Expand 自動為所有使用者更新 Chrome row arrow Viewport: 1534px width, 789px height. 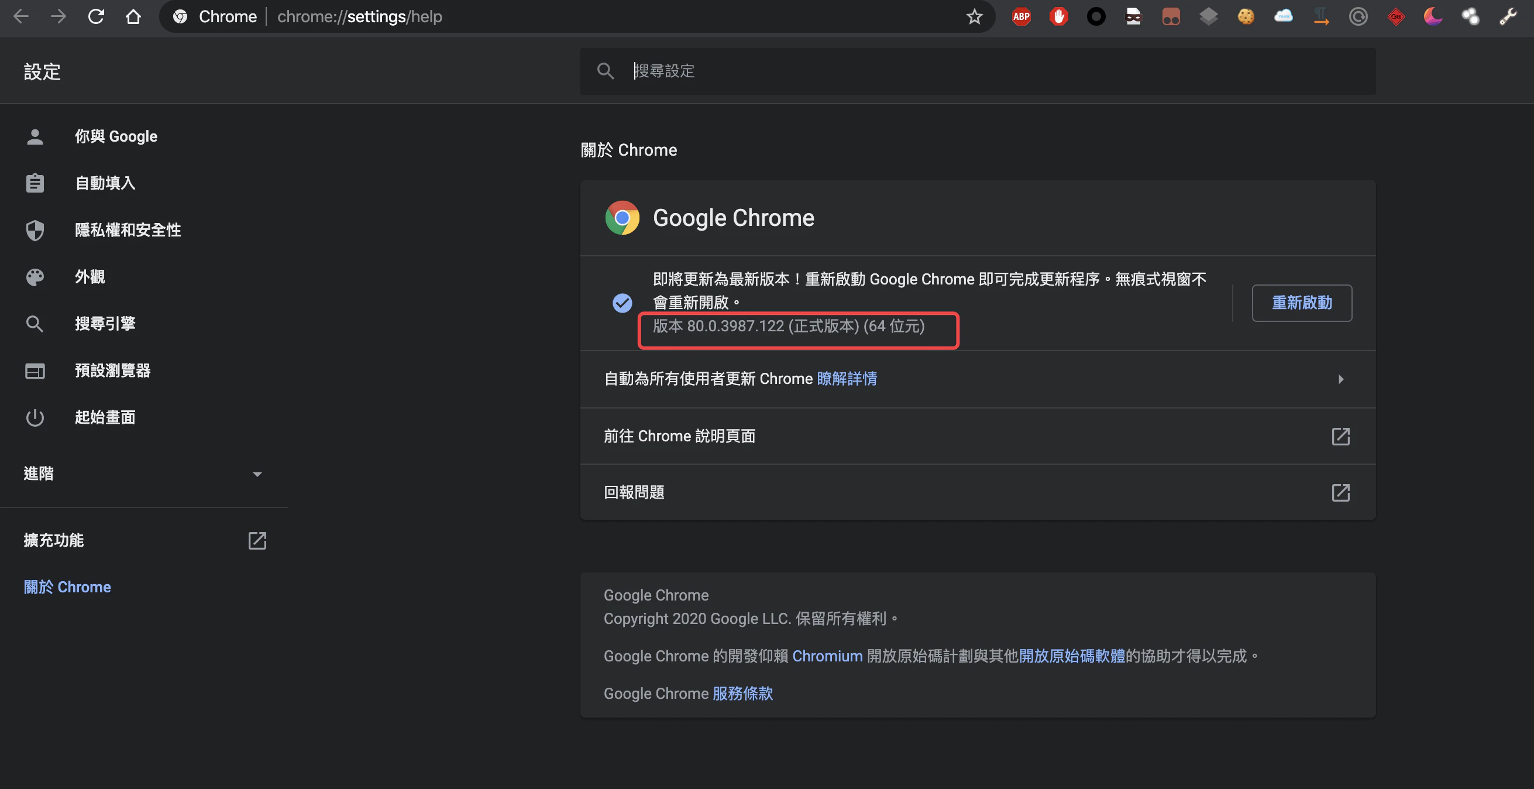1340,379
